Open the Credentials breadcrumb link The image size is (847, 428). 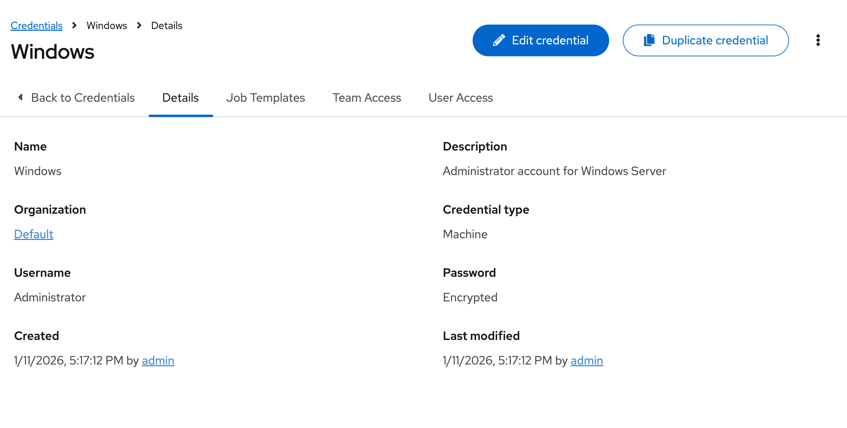coord(37,25)
